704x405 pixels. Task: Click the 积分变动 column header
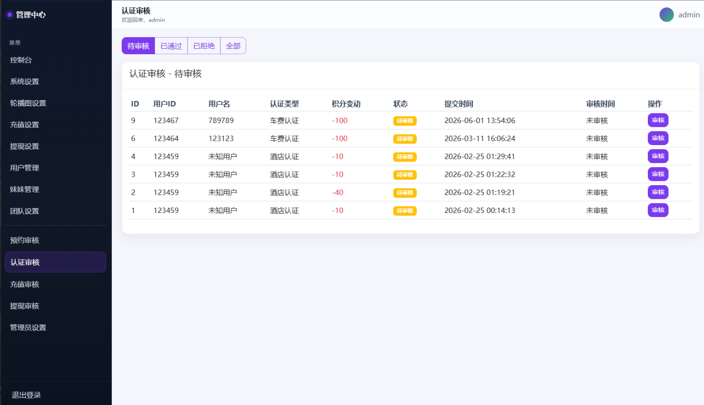click(x=346, y=104)
